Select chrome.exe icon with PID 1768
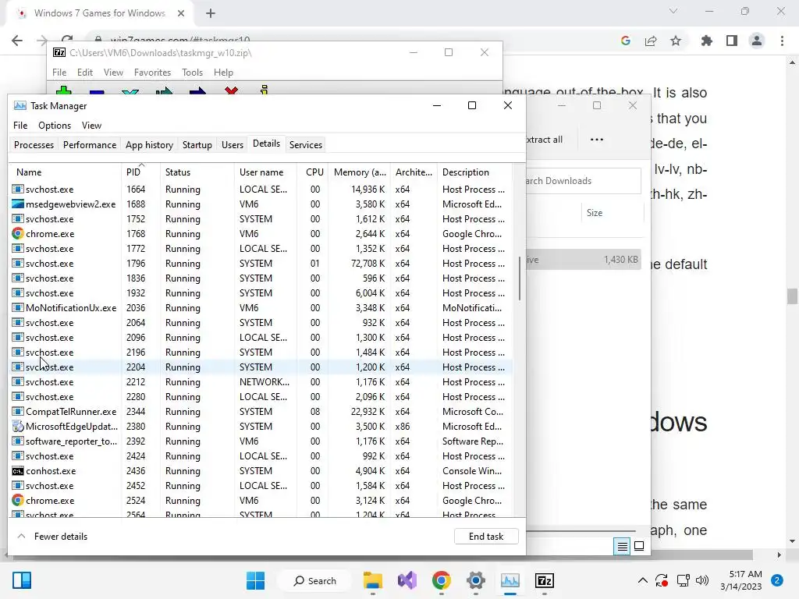Image resolution: width=799 pixels, height=599 pixels. 18,234
